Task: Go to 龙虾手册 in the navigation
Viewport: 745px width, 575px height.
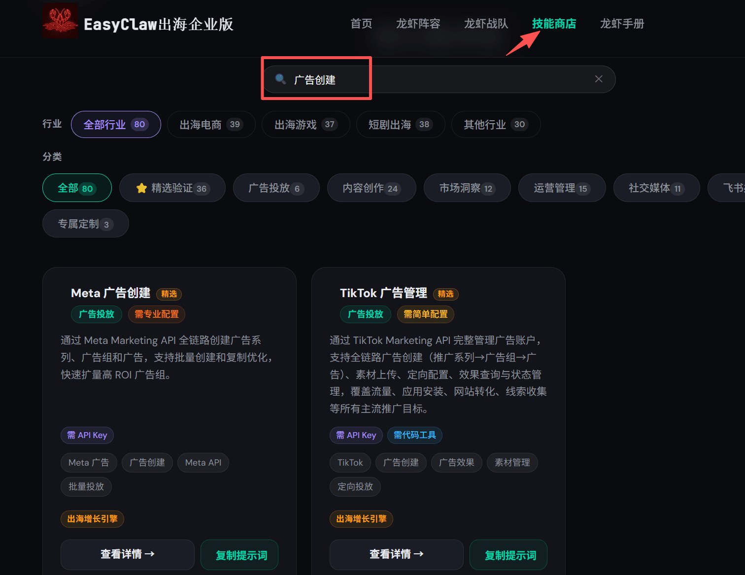Action: (622, 23)
